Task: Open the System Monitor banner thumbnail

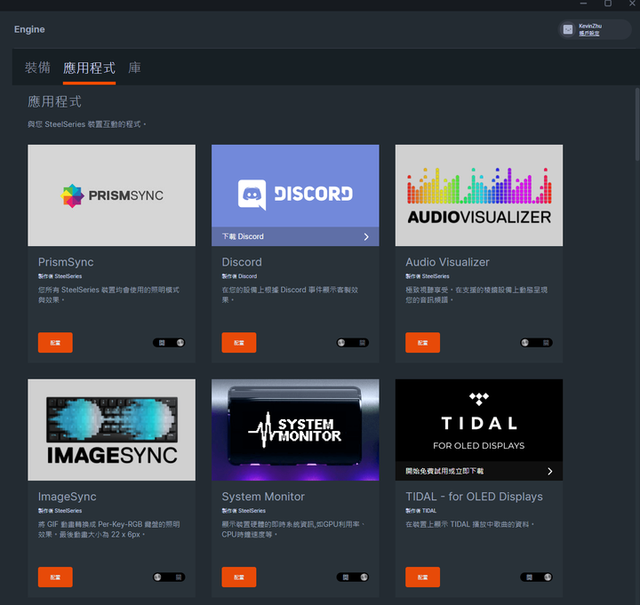Action: pyautogui.click(x=295, y=430)
